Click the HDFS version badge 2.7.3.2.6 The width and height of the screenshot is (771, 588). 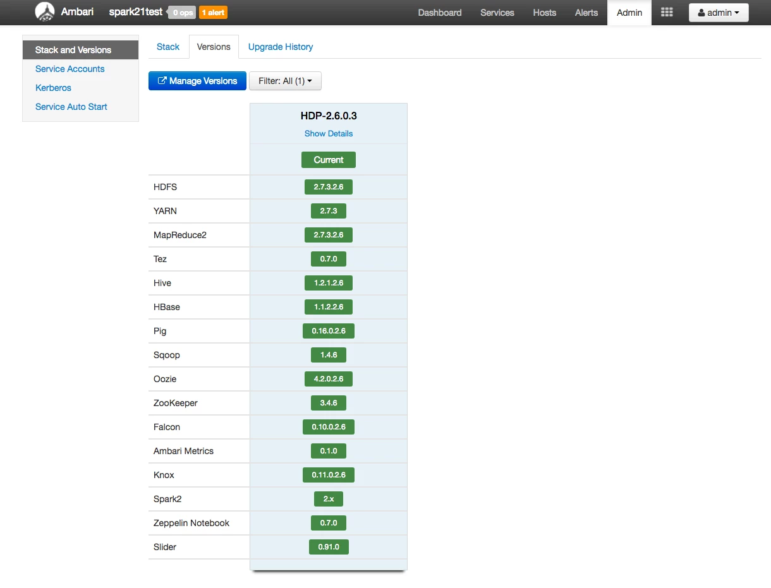pos(329,187)
